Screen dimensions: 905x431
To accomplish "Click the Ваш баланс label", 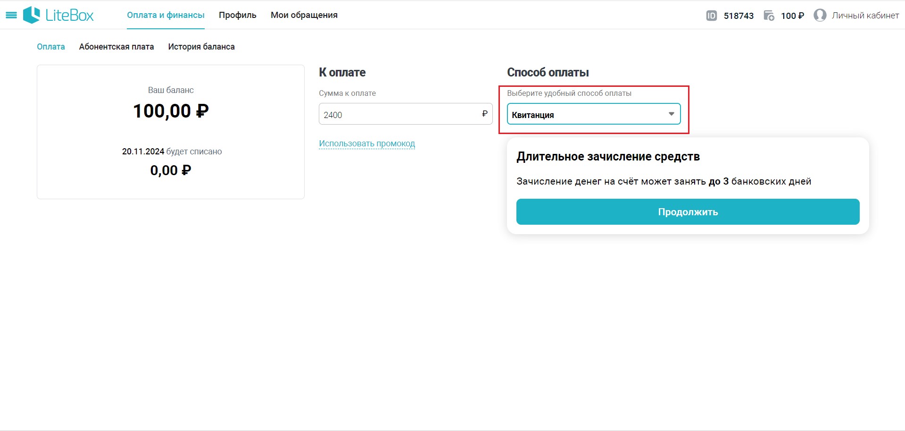I will 171,90.
